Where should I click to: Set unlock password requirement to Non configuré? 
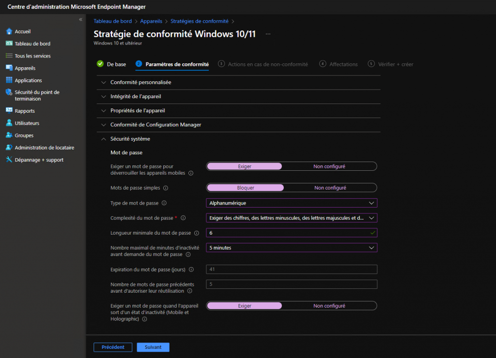pyautogui.click(x=329, y=166)
